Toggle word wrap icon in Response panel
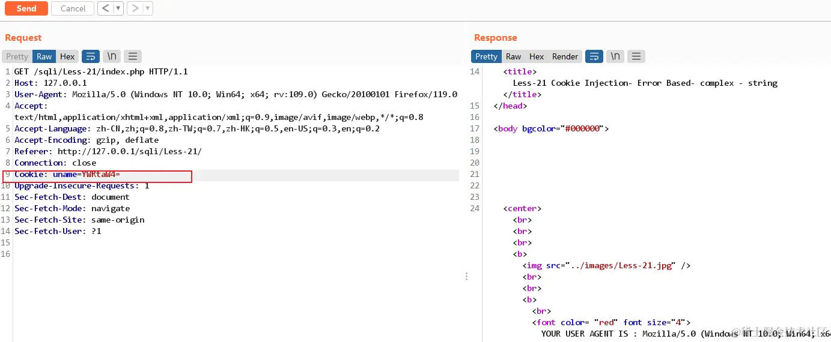Screen dimensions: 831x342 594,56
